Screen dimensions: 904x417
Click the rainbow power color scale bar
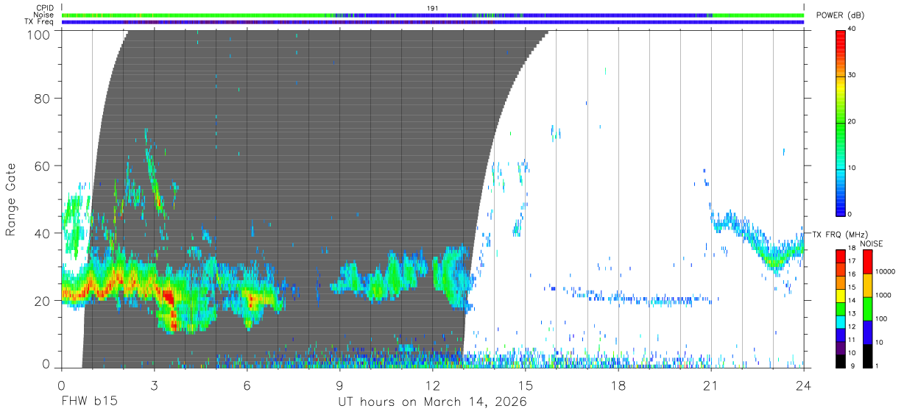point(841,122)
